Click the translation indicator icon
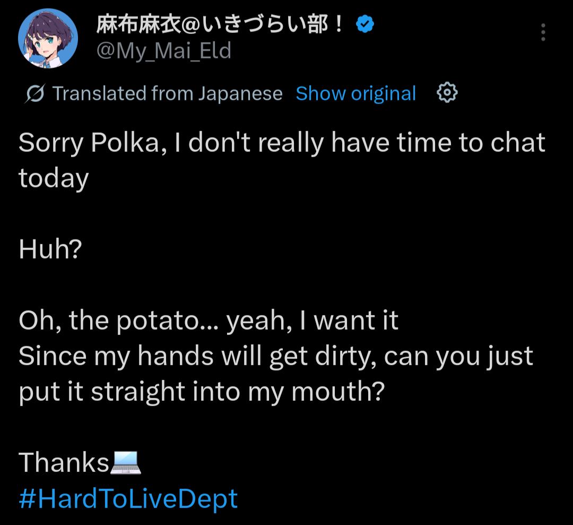This screenshot has height=525, width=573. pyautogui.click(x=35, y=94)
